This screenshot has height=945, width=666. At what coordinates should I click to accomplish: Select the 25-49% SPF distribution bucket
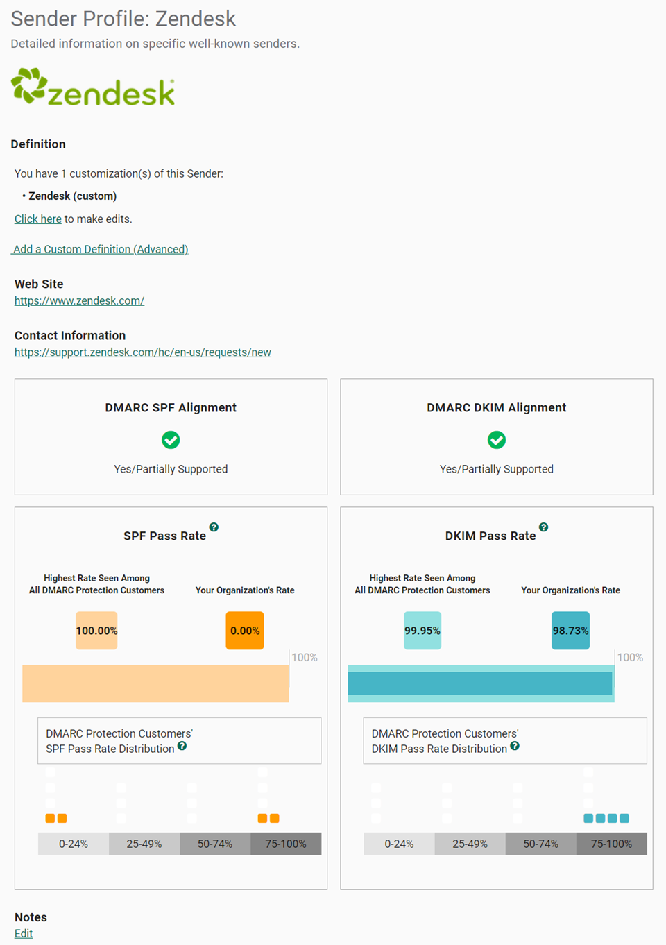click(x=144, y=844)
